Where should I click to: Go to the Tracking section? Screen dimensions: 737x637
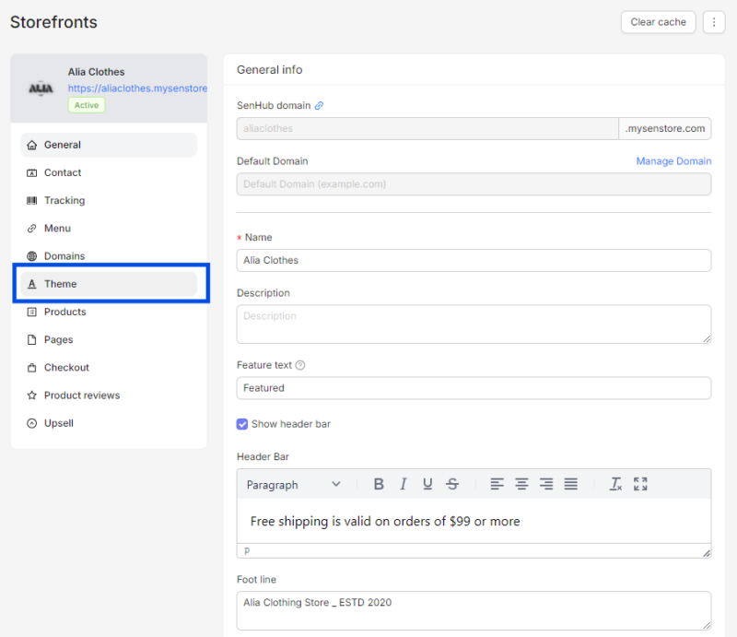click(109, 200)
